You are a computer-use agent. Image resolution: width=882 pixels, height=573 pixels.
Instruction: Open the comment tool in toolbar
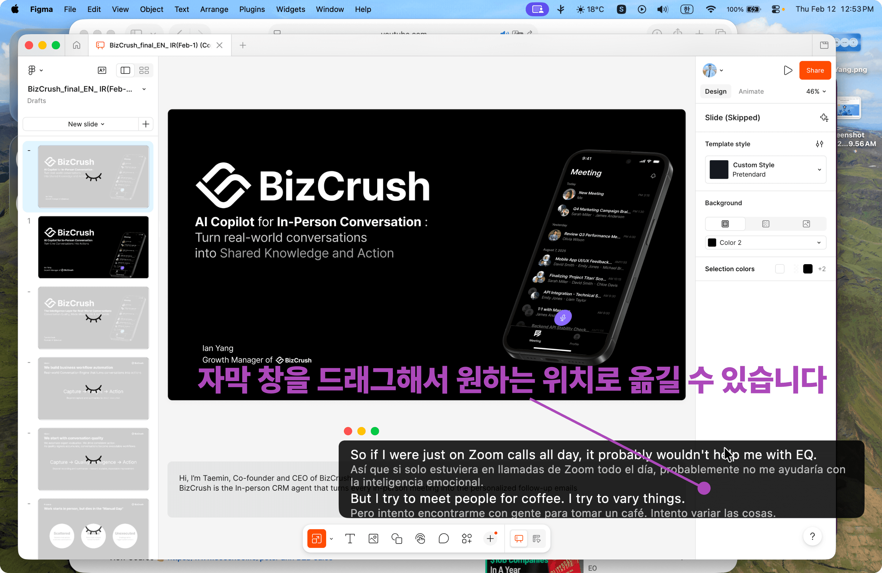[443, 538]
